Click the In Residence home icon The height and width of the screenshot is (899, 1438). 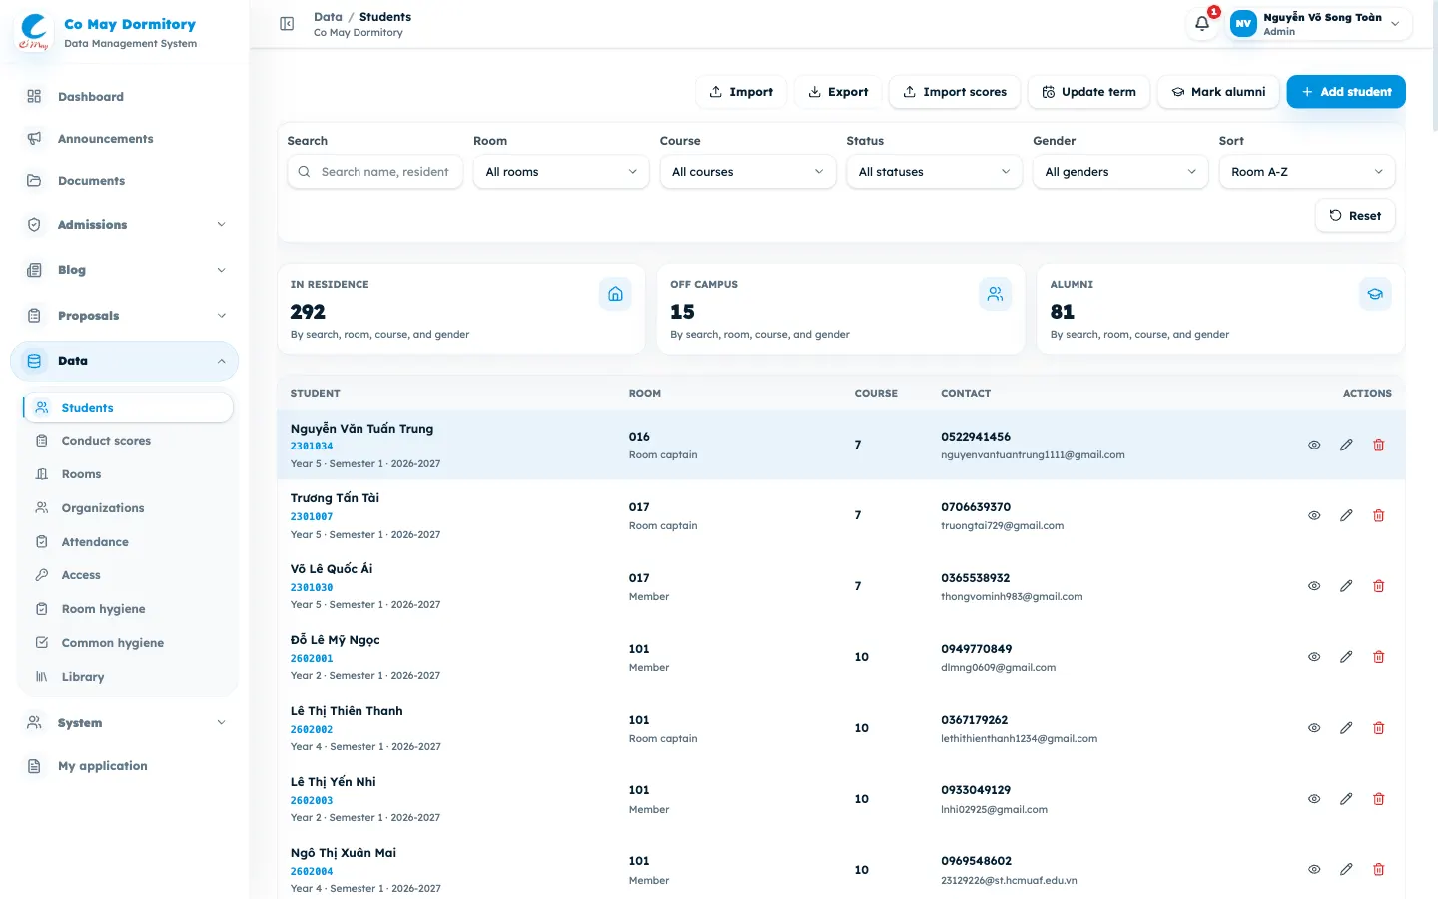(x=615, y=294)
